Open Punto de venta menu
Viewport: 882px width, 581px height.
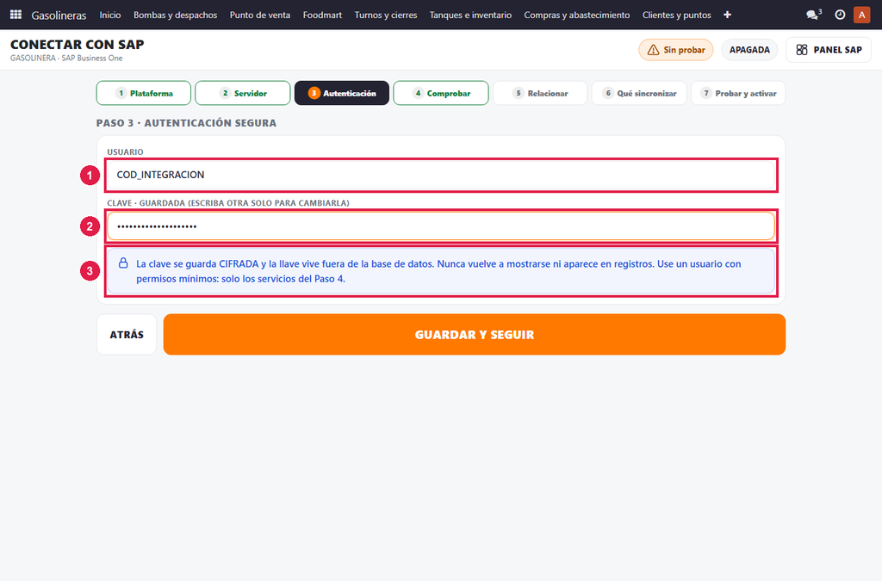tap(260, 15)
